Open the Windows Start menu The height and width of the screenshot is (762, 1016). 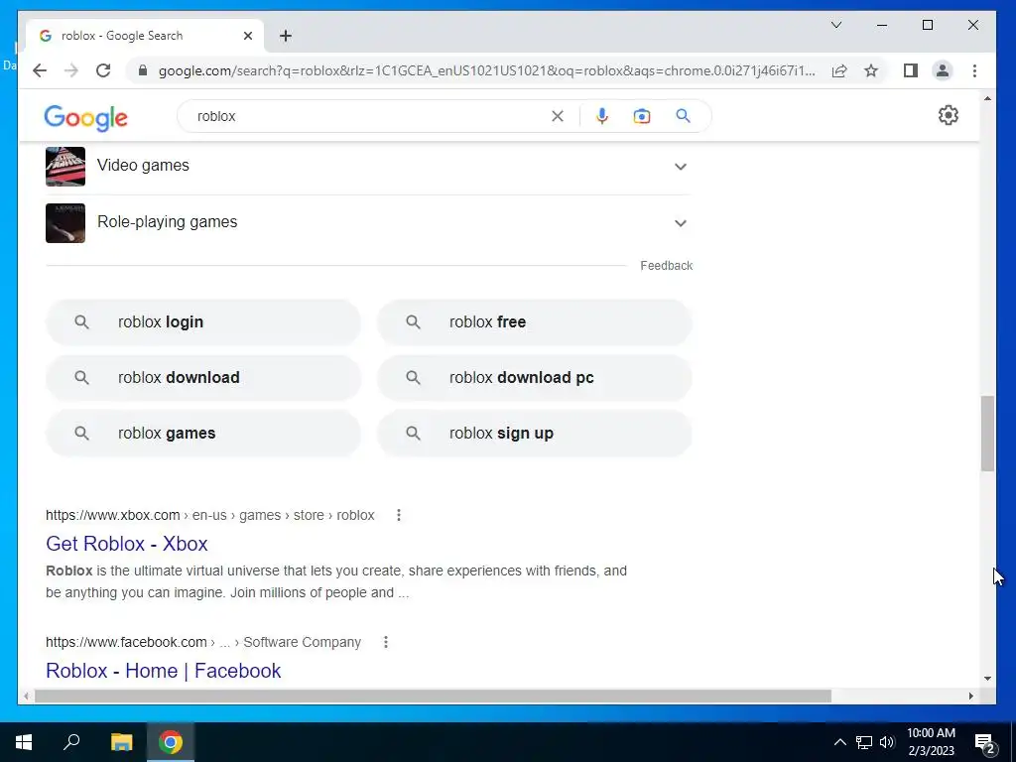pos(24,742)
